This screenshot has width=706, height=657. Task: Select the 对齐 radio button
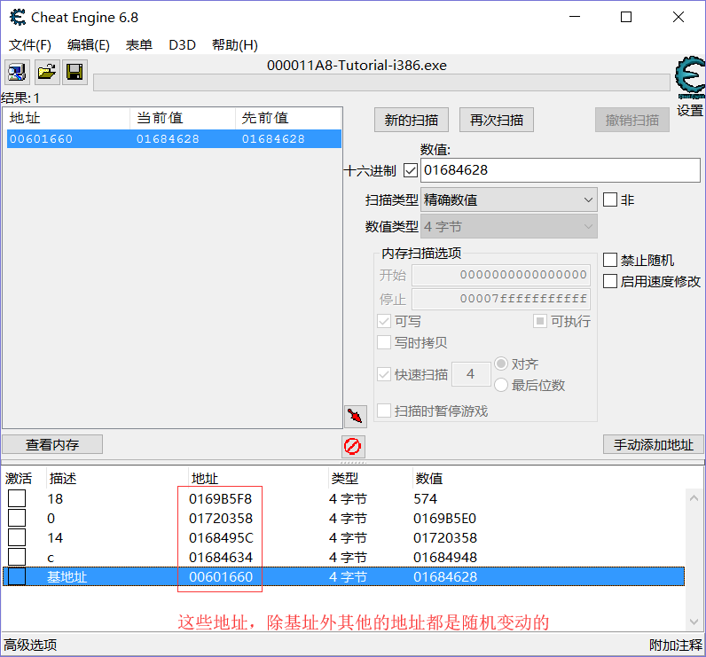tap(501, 364)
